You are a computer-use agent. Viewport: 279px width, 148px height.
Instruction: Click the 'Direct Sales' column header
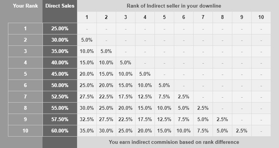pyautogui.click(x=60, y=6)
